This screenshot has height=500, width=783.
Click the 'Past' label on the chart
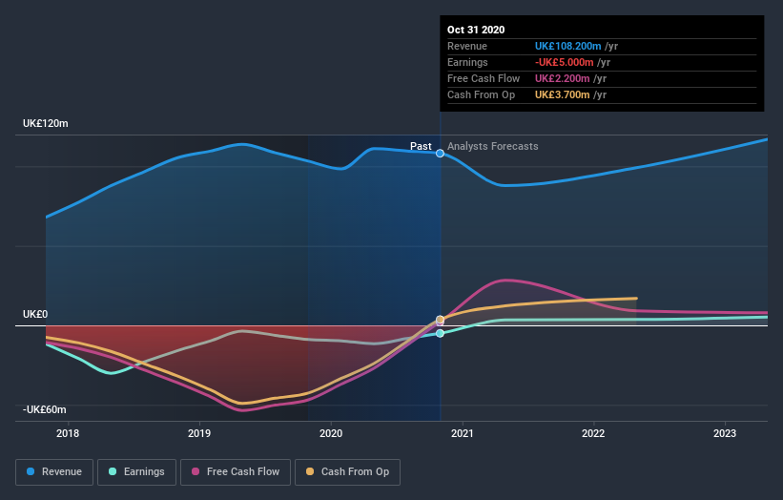coord(421,146)
